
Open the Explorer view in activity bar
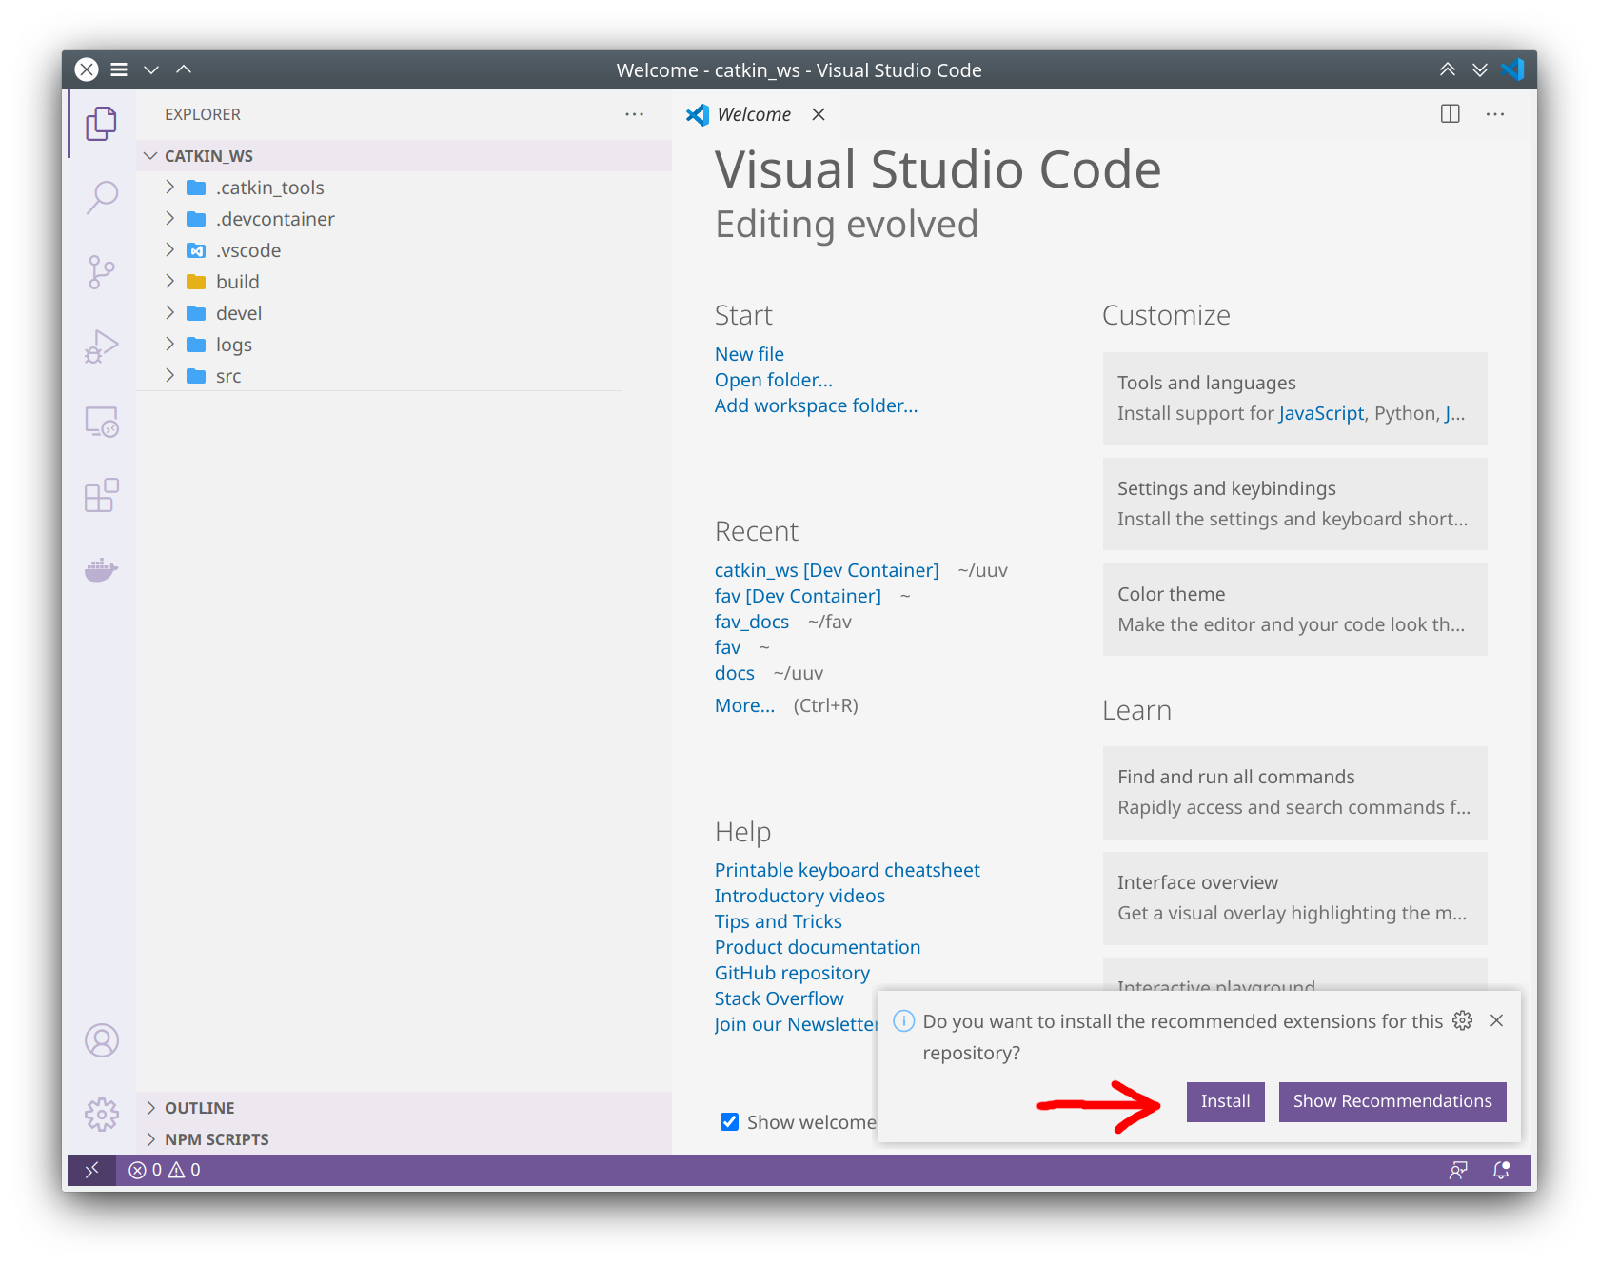(x=101, y=124)
